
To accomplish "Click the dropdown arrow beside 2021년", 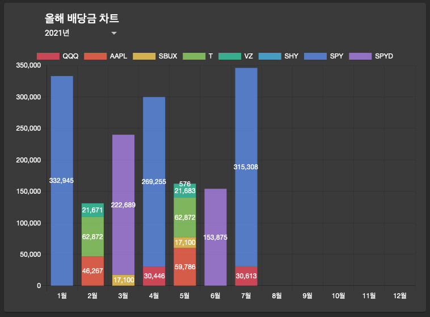I will pyautogui.click(x=114, y=34).
